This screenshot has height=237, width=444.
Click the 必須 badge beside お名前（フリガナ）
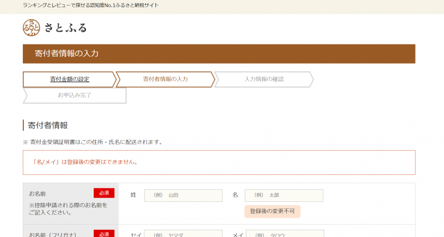[103, 234]
